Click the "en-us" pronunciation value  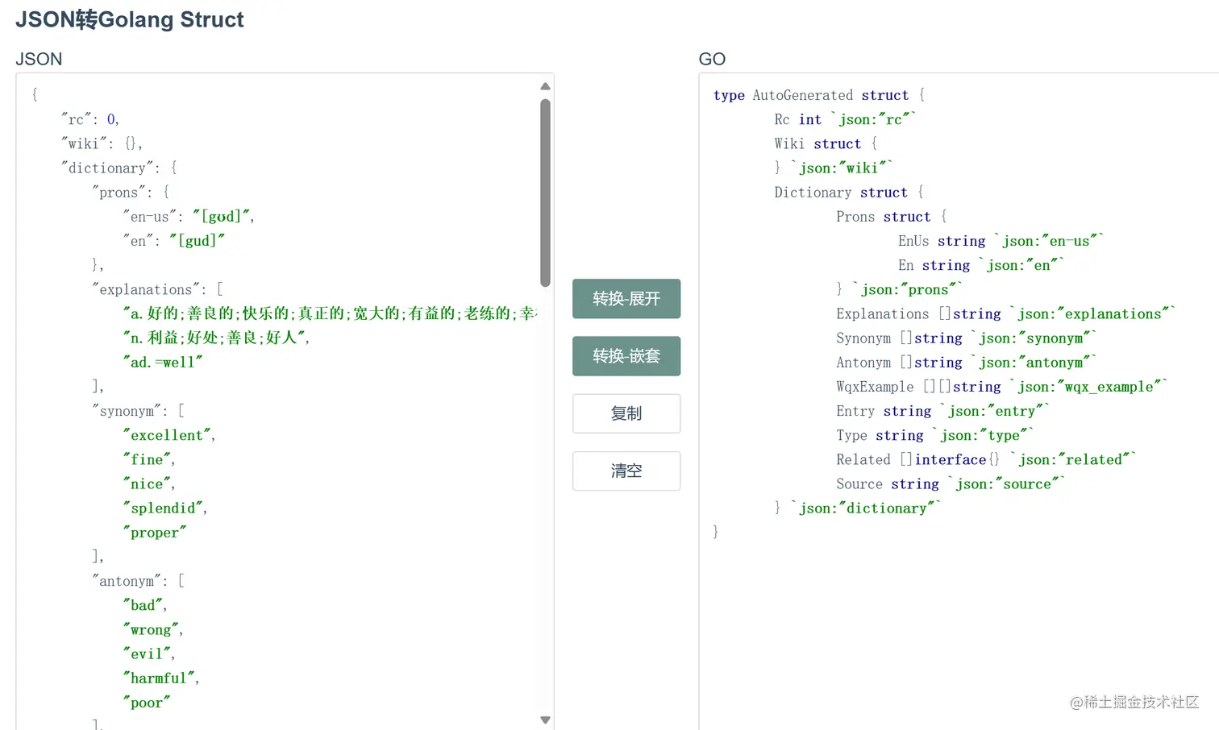click(x=223, y=216)
